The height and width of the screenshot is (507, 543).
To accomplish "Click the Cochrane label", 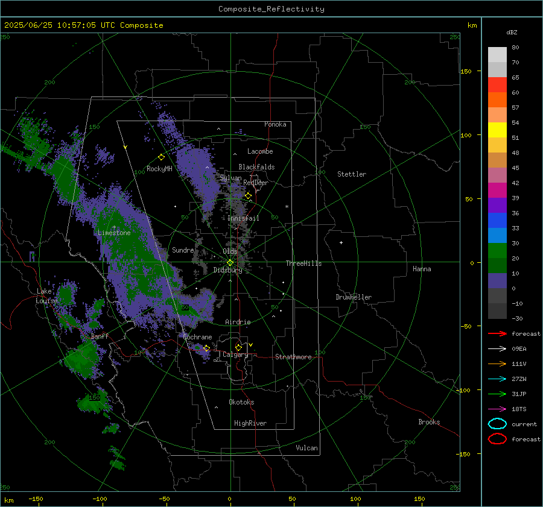I will click(197, 337).
